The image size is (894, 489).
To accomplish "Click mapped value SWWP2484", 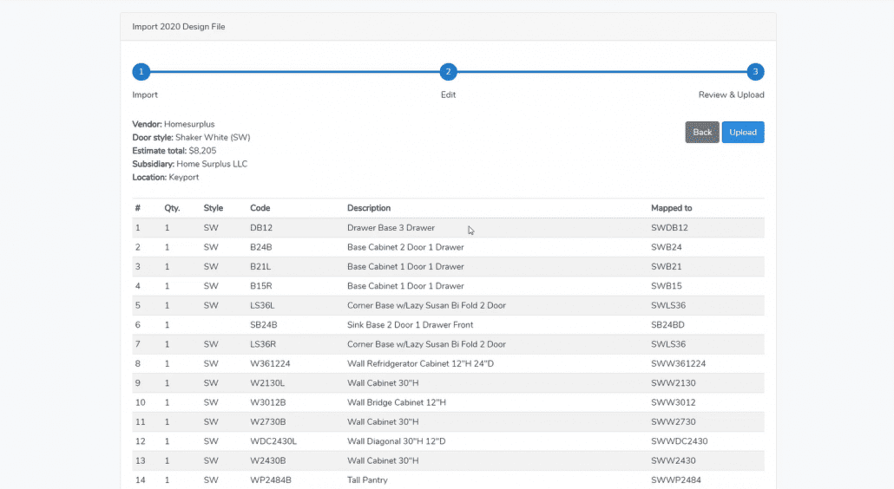I will 676,479.
